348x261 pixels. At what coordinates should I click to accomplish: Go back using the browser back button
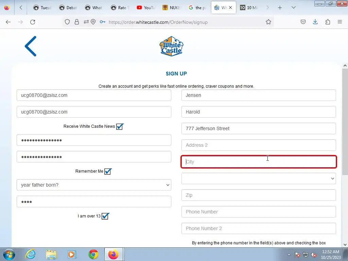(8, 22)
